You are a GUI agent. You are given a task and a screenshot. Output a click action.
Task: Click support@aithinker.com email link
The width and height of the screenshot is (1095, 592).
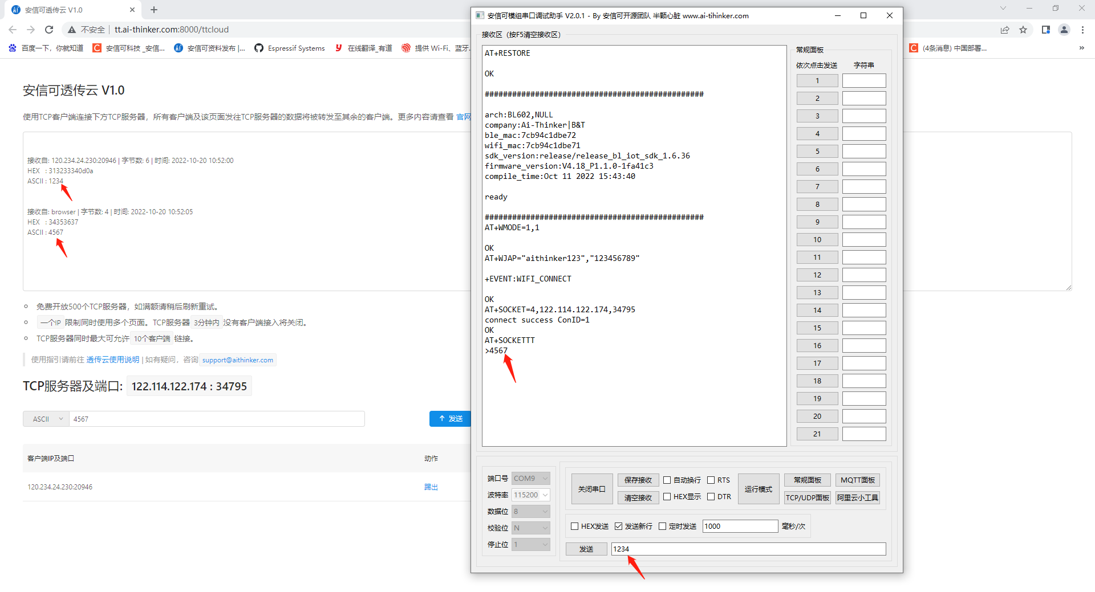point(238,360)
